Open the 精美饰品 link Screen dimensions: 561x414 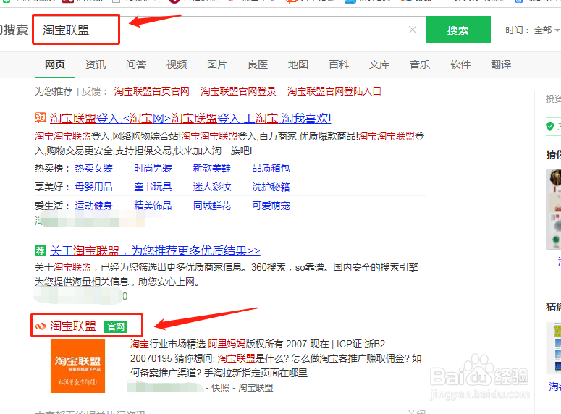point(153,206)
